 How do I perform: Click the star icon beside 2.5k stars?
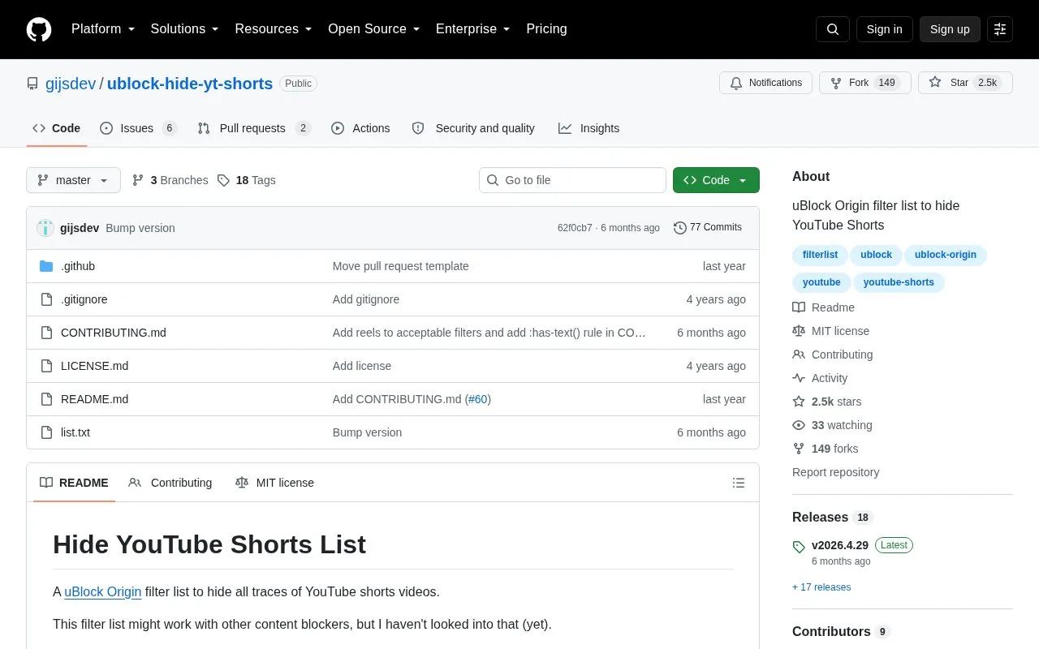(x=799, y=402)
